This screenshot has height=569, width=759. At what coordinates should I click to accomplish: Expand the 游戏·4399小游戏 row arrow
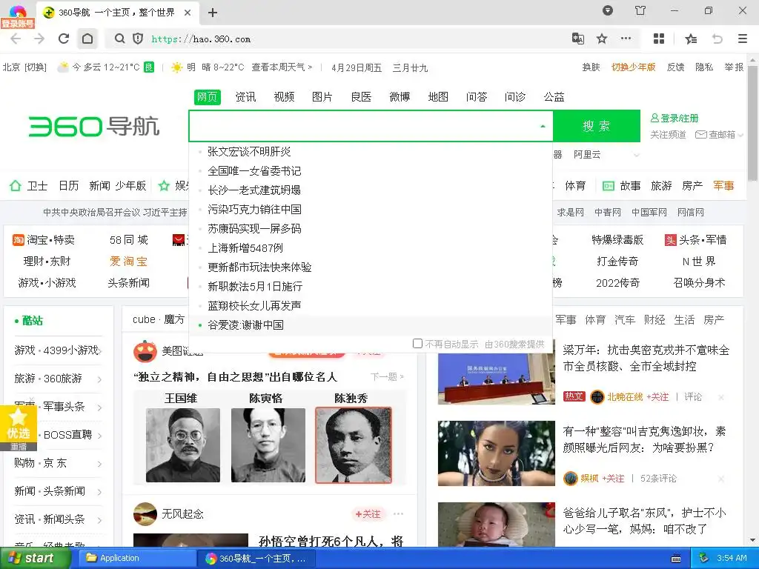[x=99, y=351]
